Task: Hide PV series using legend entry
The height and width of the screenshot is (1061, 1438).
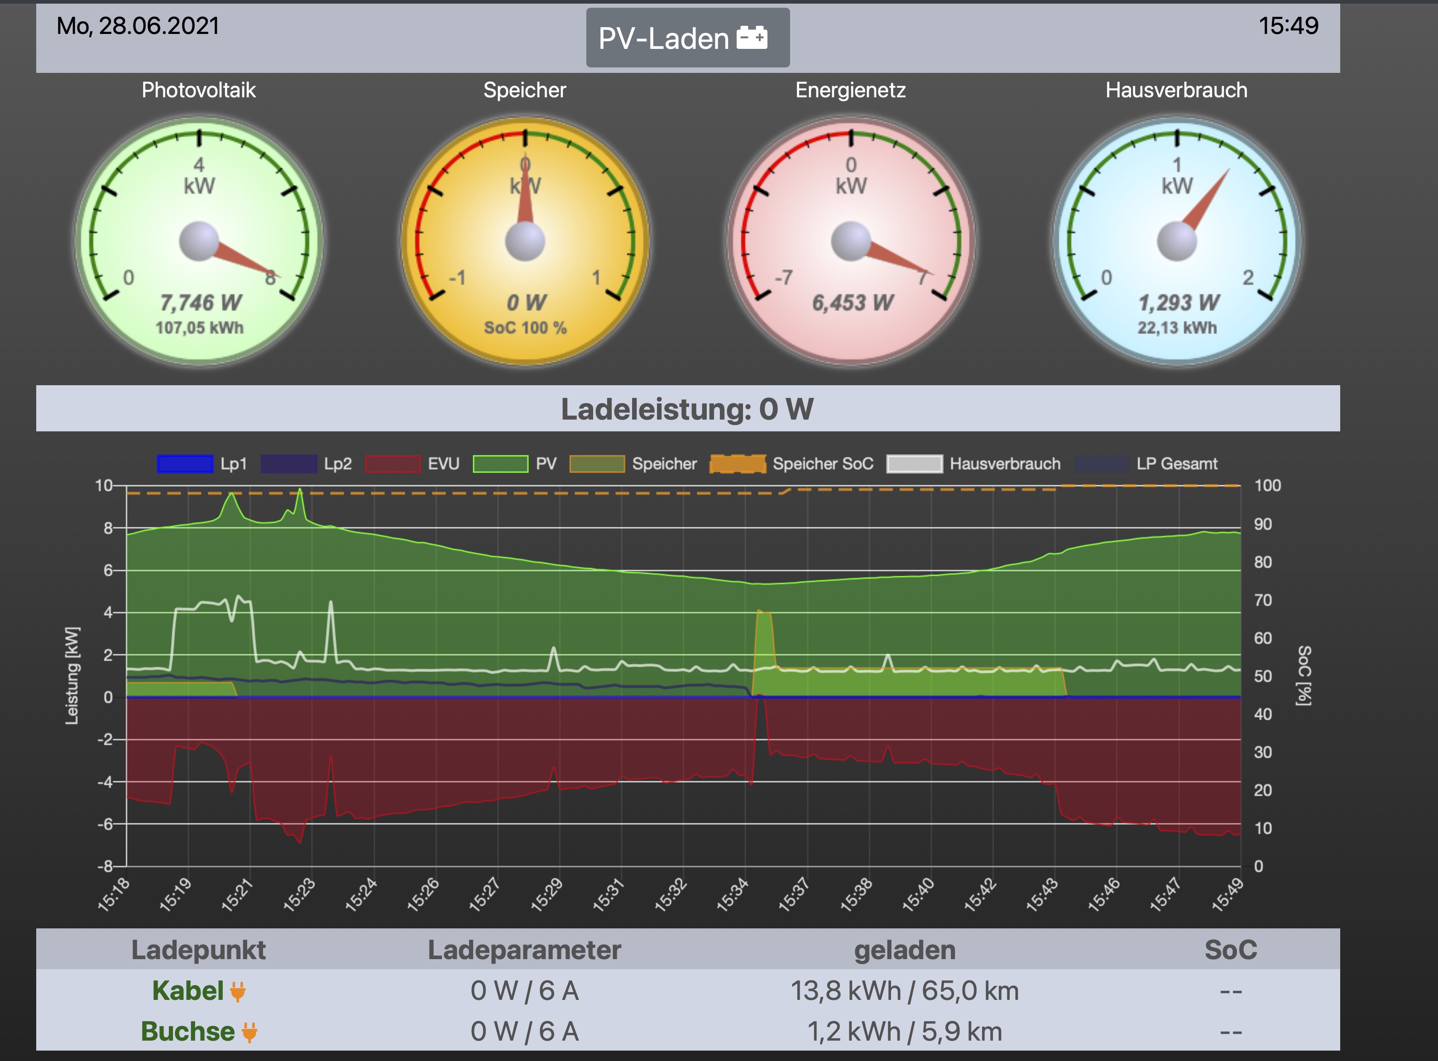Action: pos(500,464)
